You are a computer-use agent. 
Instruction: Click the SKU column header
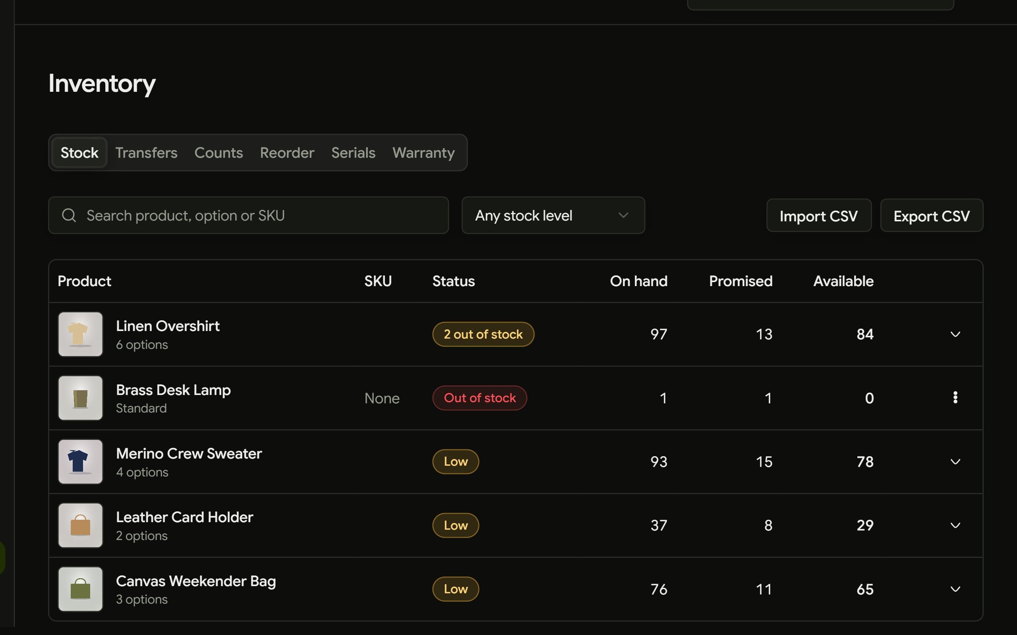pyautogui.click(x=378, y=281)
